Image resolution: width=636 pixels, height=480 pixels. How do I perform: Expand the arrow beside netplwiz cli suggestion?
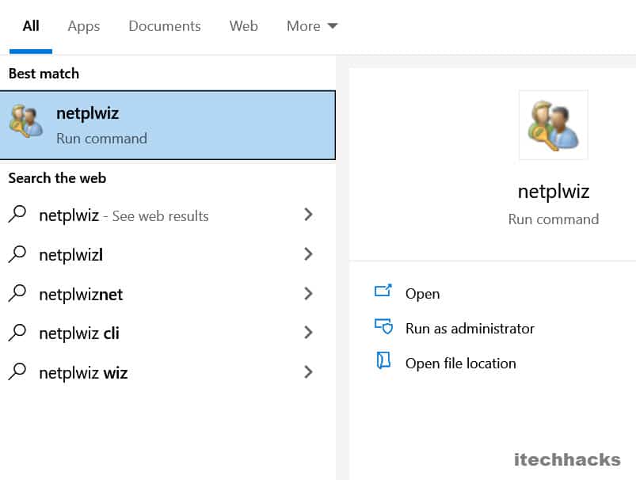click(309, 333)
